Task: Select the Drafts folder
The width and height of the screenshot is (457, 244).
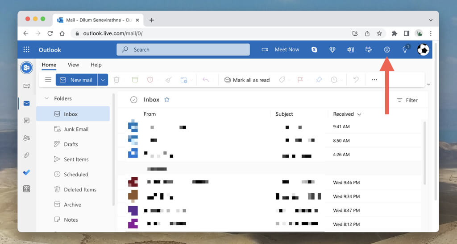Action: pyautogui.click(x=73, y=144)
